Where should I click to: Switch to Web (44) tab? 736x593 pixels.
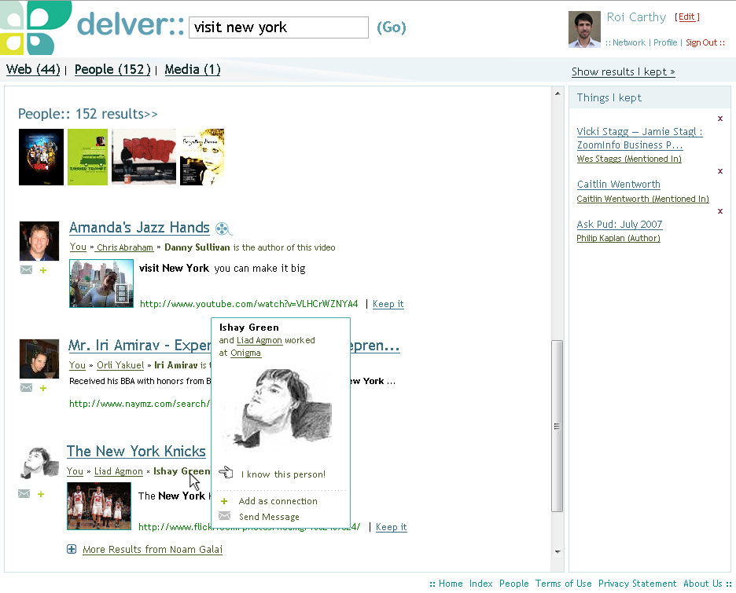click(x=33, y=69)
